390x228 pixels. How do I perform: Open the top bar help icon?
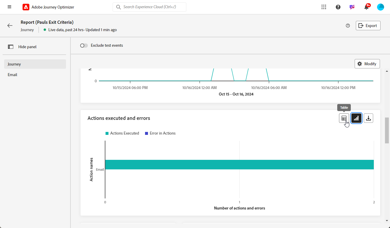pyautogui.click(x=338, y=7)
